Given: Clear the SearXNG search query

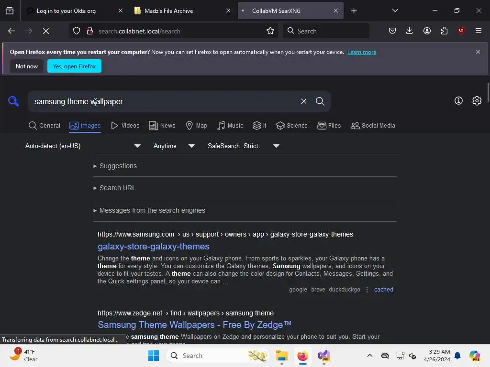Looking at the screenshot, I should click(x=303, y=101).
